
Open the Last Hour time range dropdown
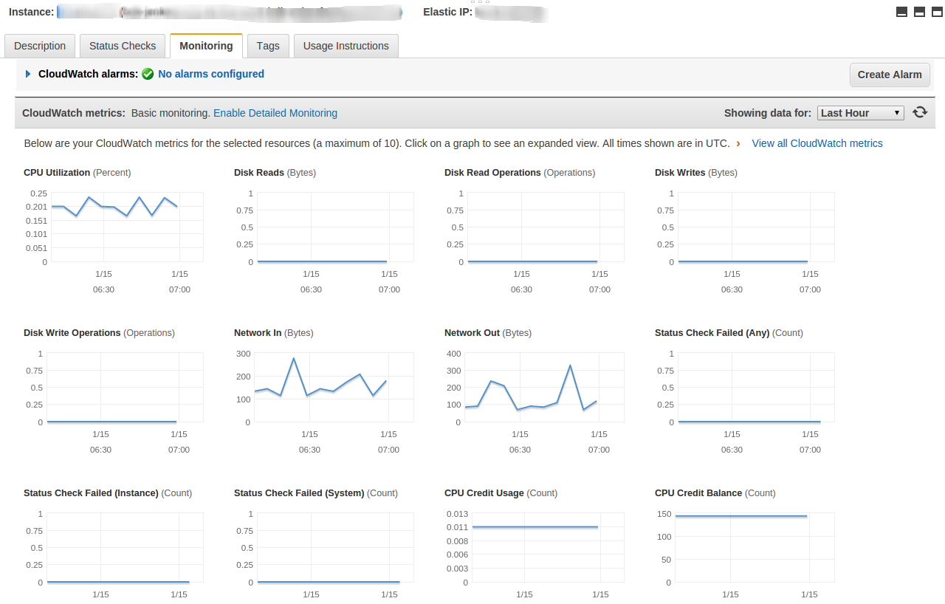tap(861, 113)
